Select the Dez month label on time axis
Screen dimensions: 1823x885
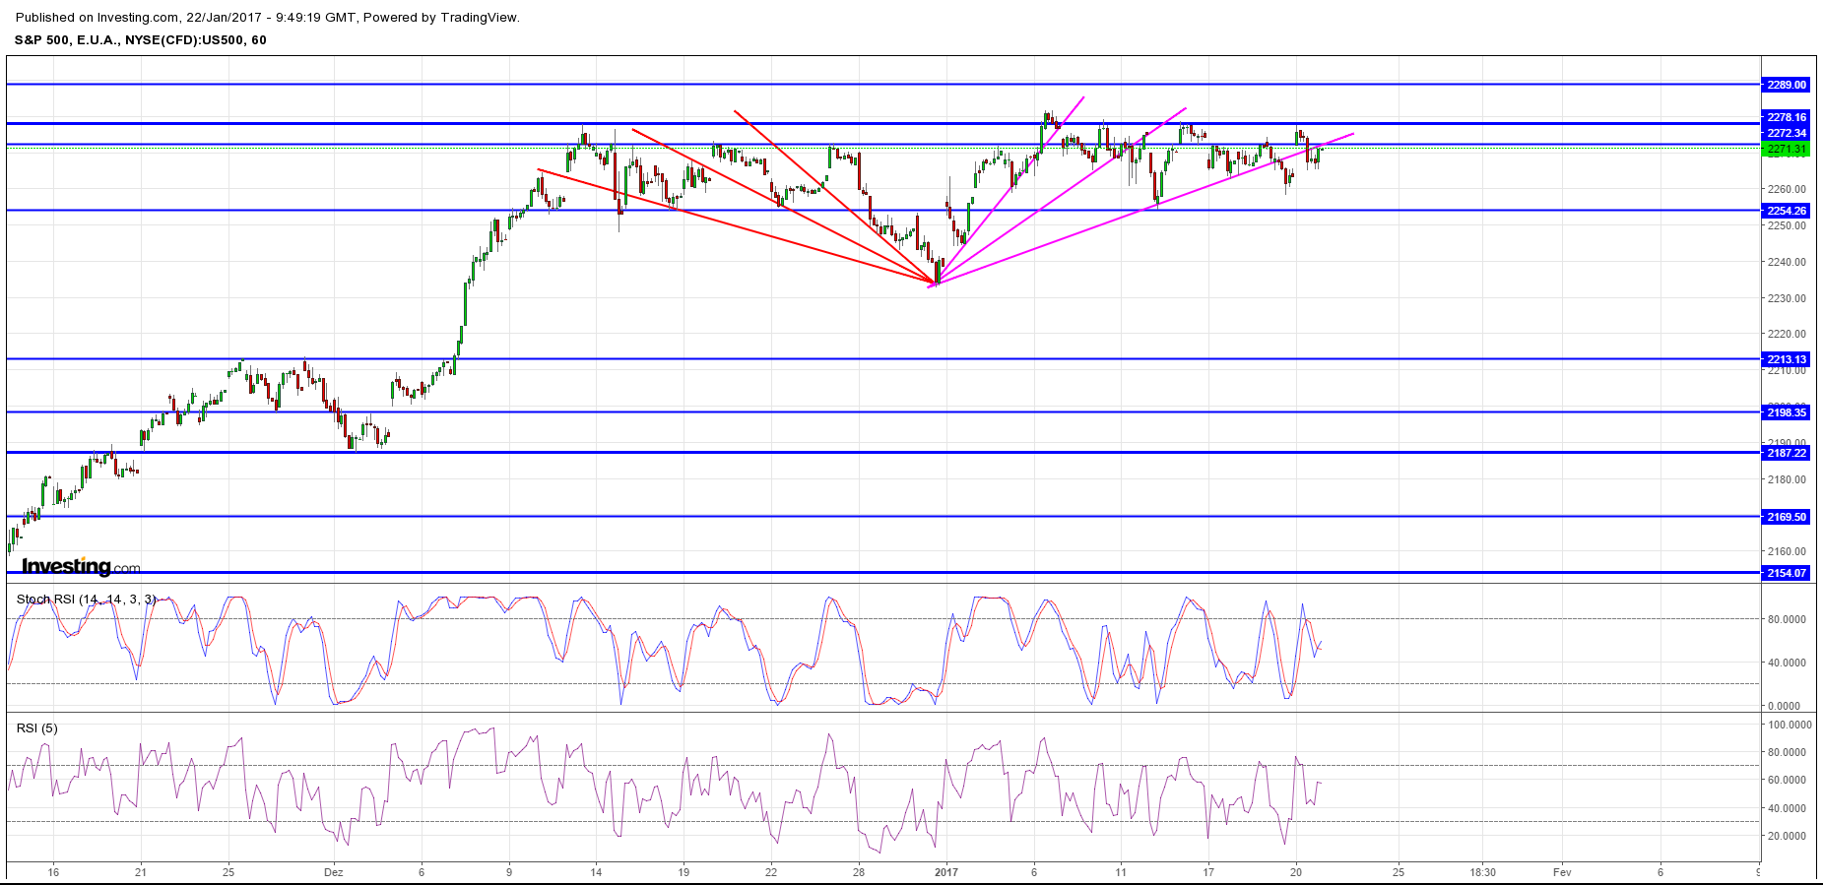click(x=333, y=872)
